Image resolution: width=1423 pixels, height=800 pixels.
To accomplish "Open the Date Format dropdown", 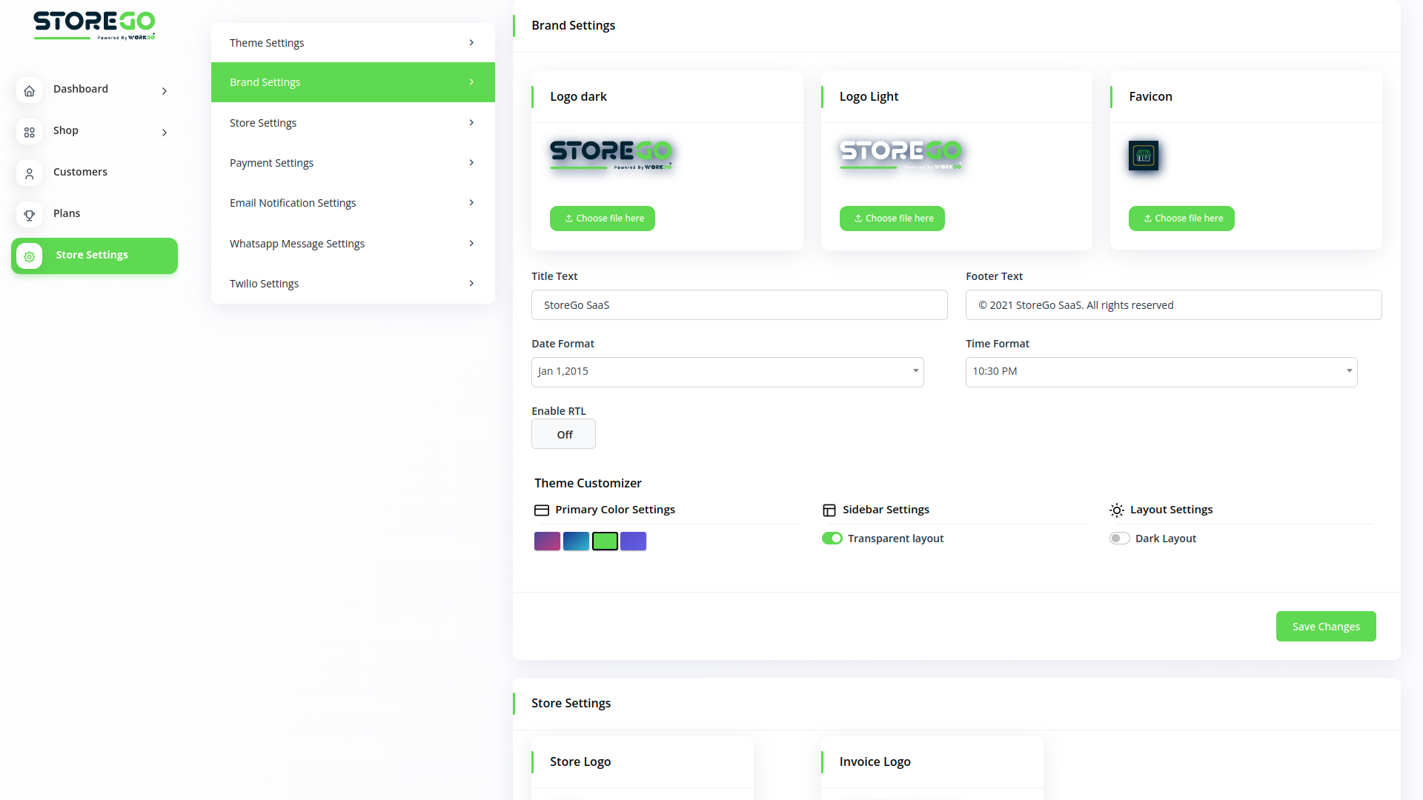I will pos(728,372).
